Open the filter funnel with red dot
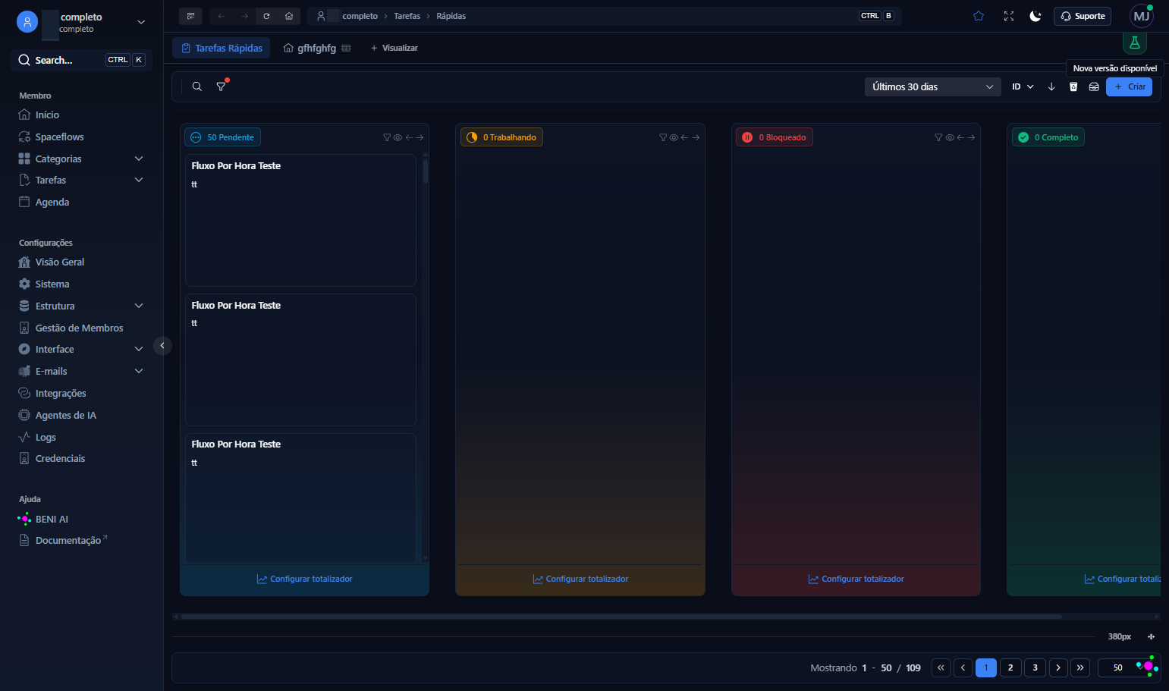 (222, 86)
